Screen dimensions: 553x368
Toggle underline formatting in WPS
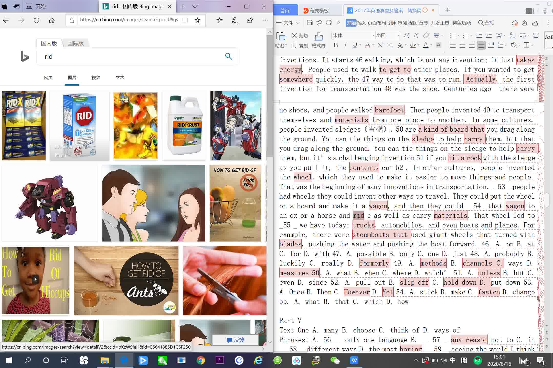pyautogui.click(x=355, y=45)
